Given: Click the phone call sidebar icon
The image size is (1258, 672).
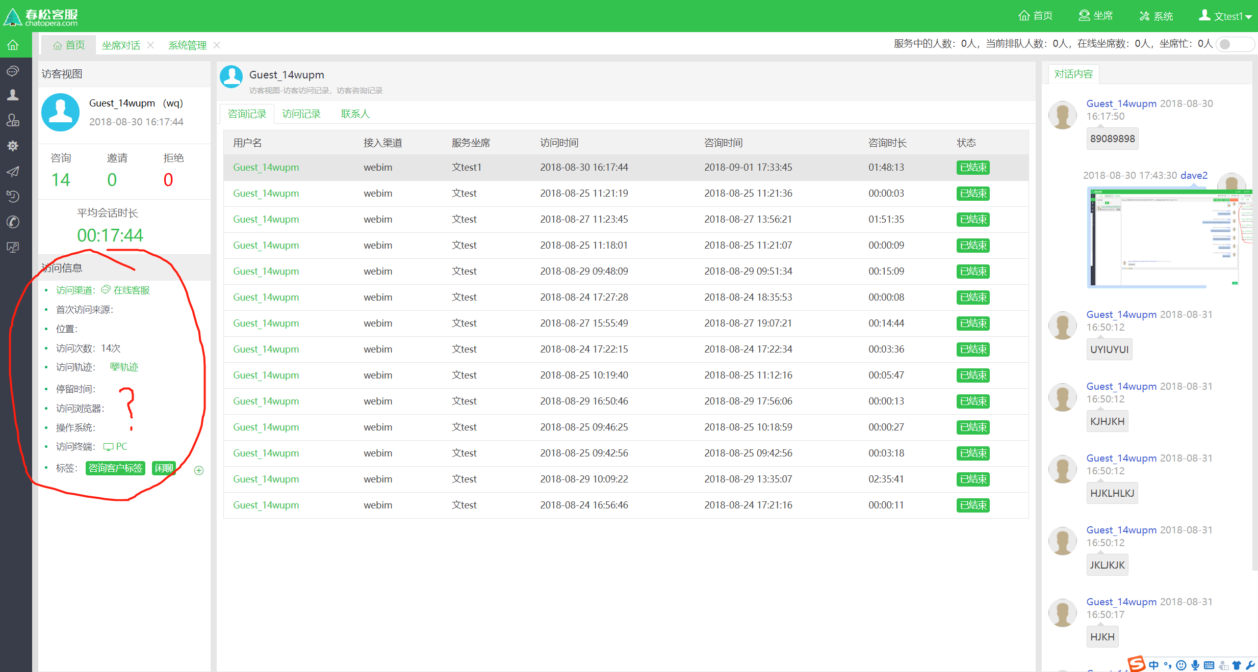Looking at the screenshot, I should [13, 222].
